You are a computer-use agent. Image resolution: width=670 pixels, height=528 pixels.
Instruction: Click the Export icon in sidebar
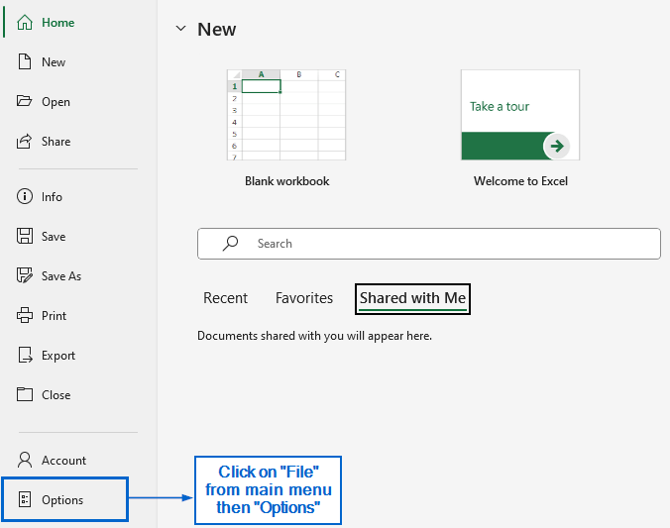tap(25, 356)
